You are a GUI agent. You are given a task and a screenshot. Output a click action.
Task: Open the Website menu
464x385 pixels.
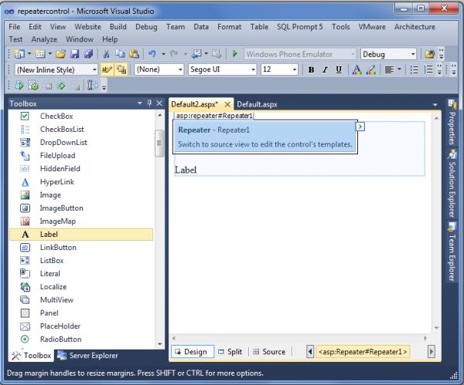click(x=87, y=27)
